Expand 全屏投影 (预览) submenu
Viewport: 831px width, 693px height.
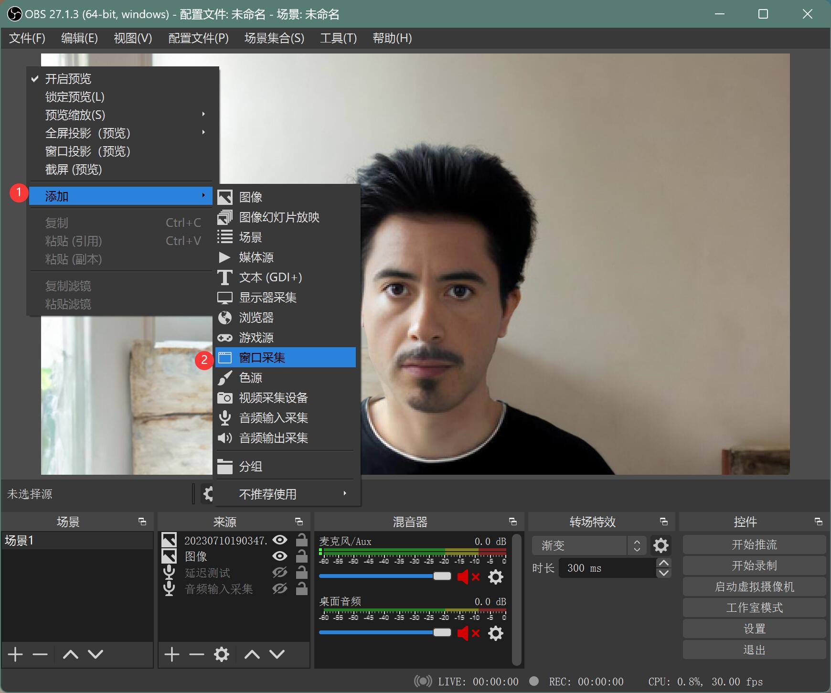(x=121, y=133)
